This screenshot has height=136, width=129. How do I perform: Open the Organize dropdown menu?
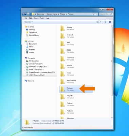29,22
